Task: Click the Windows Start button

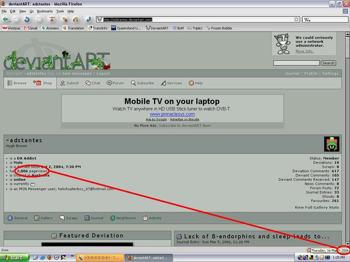Action: tap(14, 257)
